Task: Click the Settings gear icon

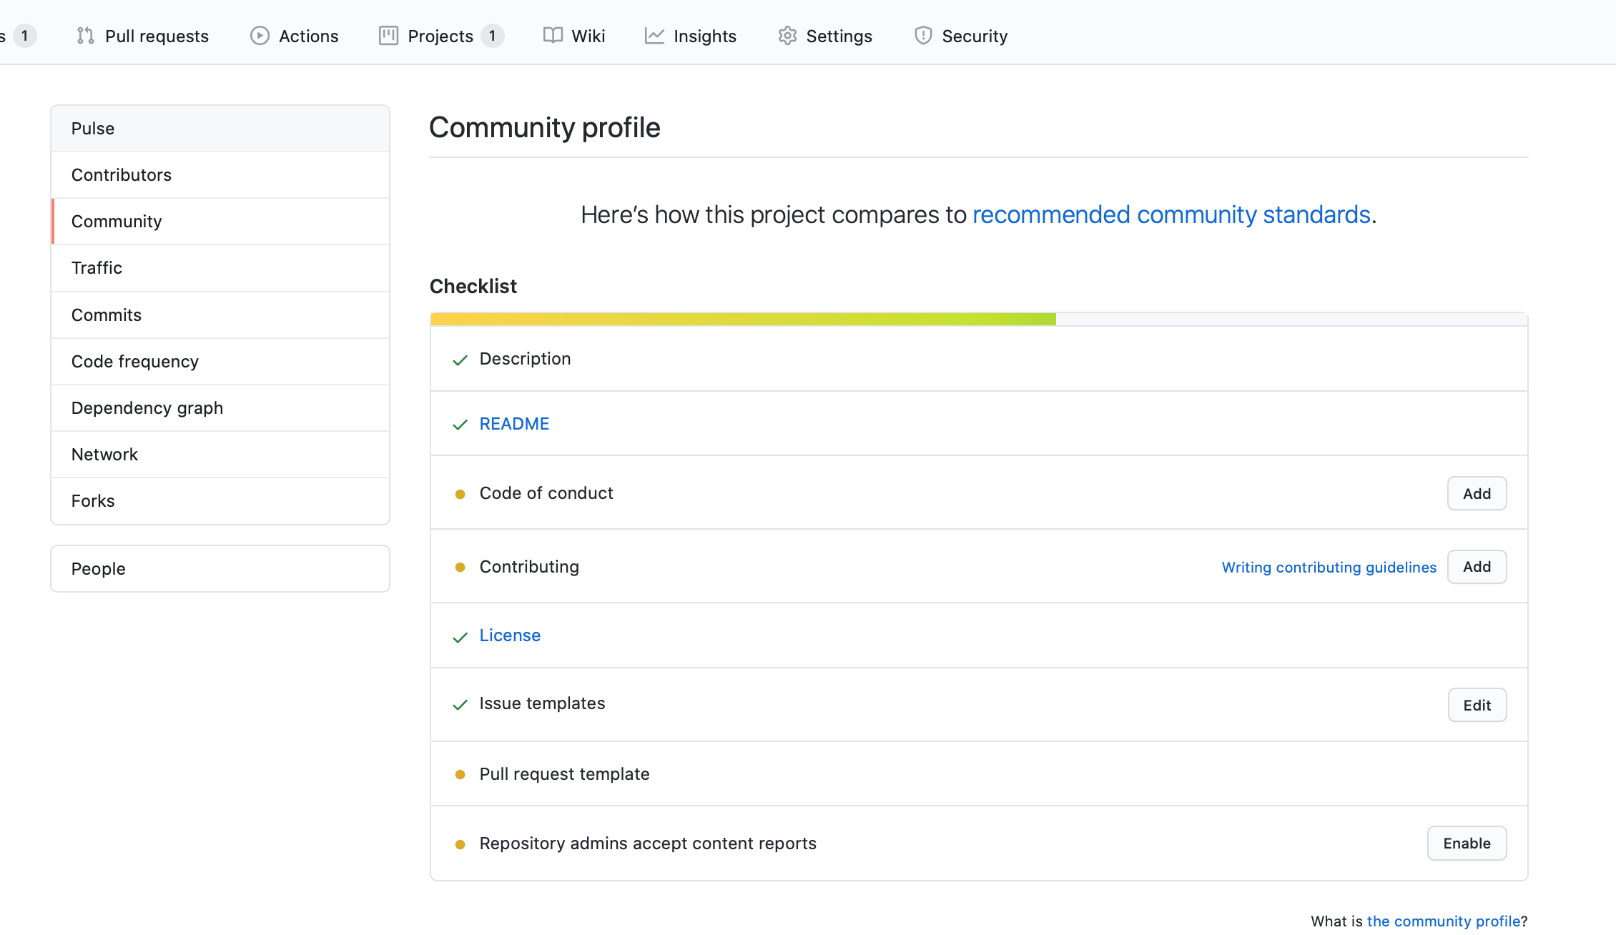Action: 787,36
